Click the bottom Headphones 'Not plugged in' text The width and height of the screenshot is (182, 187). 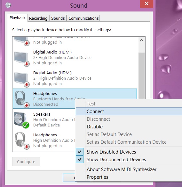click(x=47, y=146)
